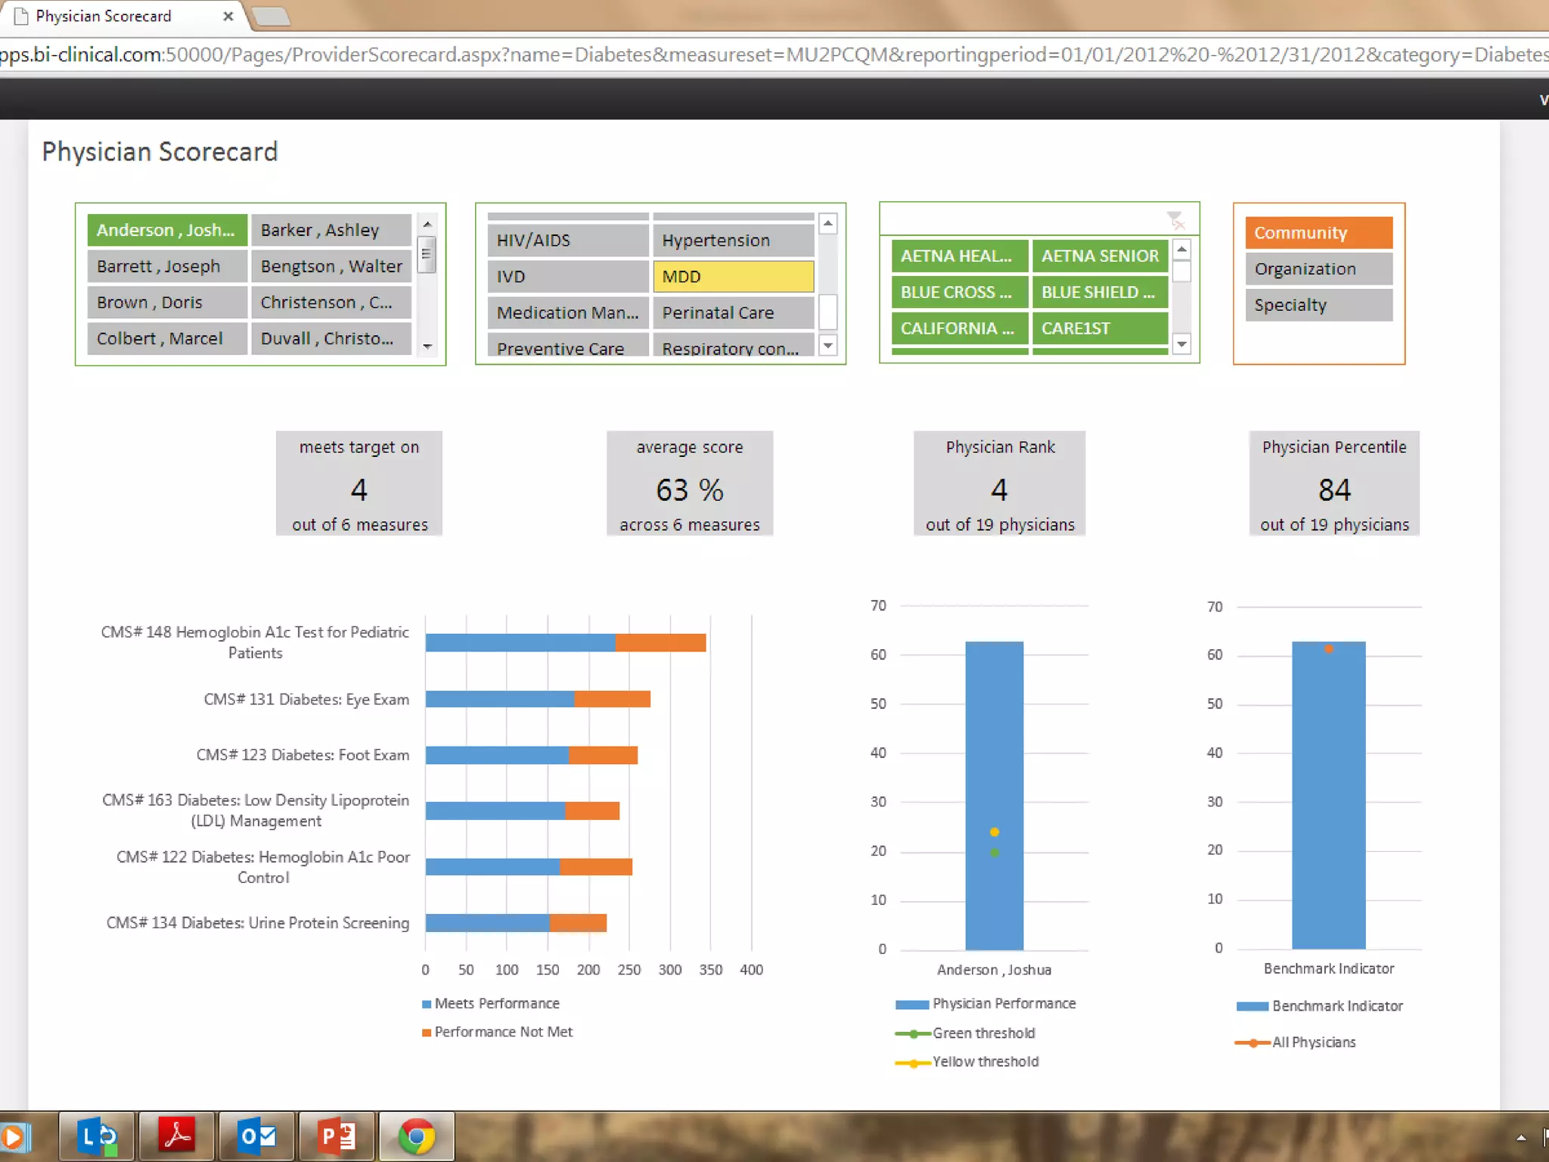Open Outlook from the taskbar
1549x1162 pixels.
pyautogui.click(x=257, y=1136)
